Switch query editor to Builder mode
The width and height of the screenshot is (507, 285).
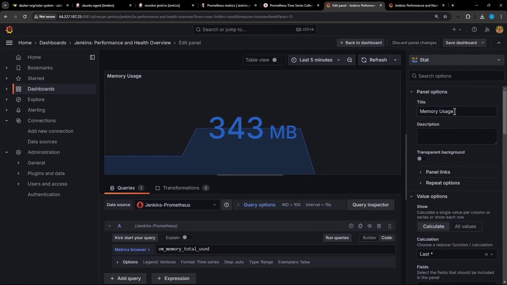click(369, 238)
